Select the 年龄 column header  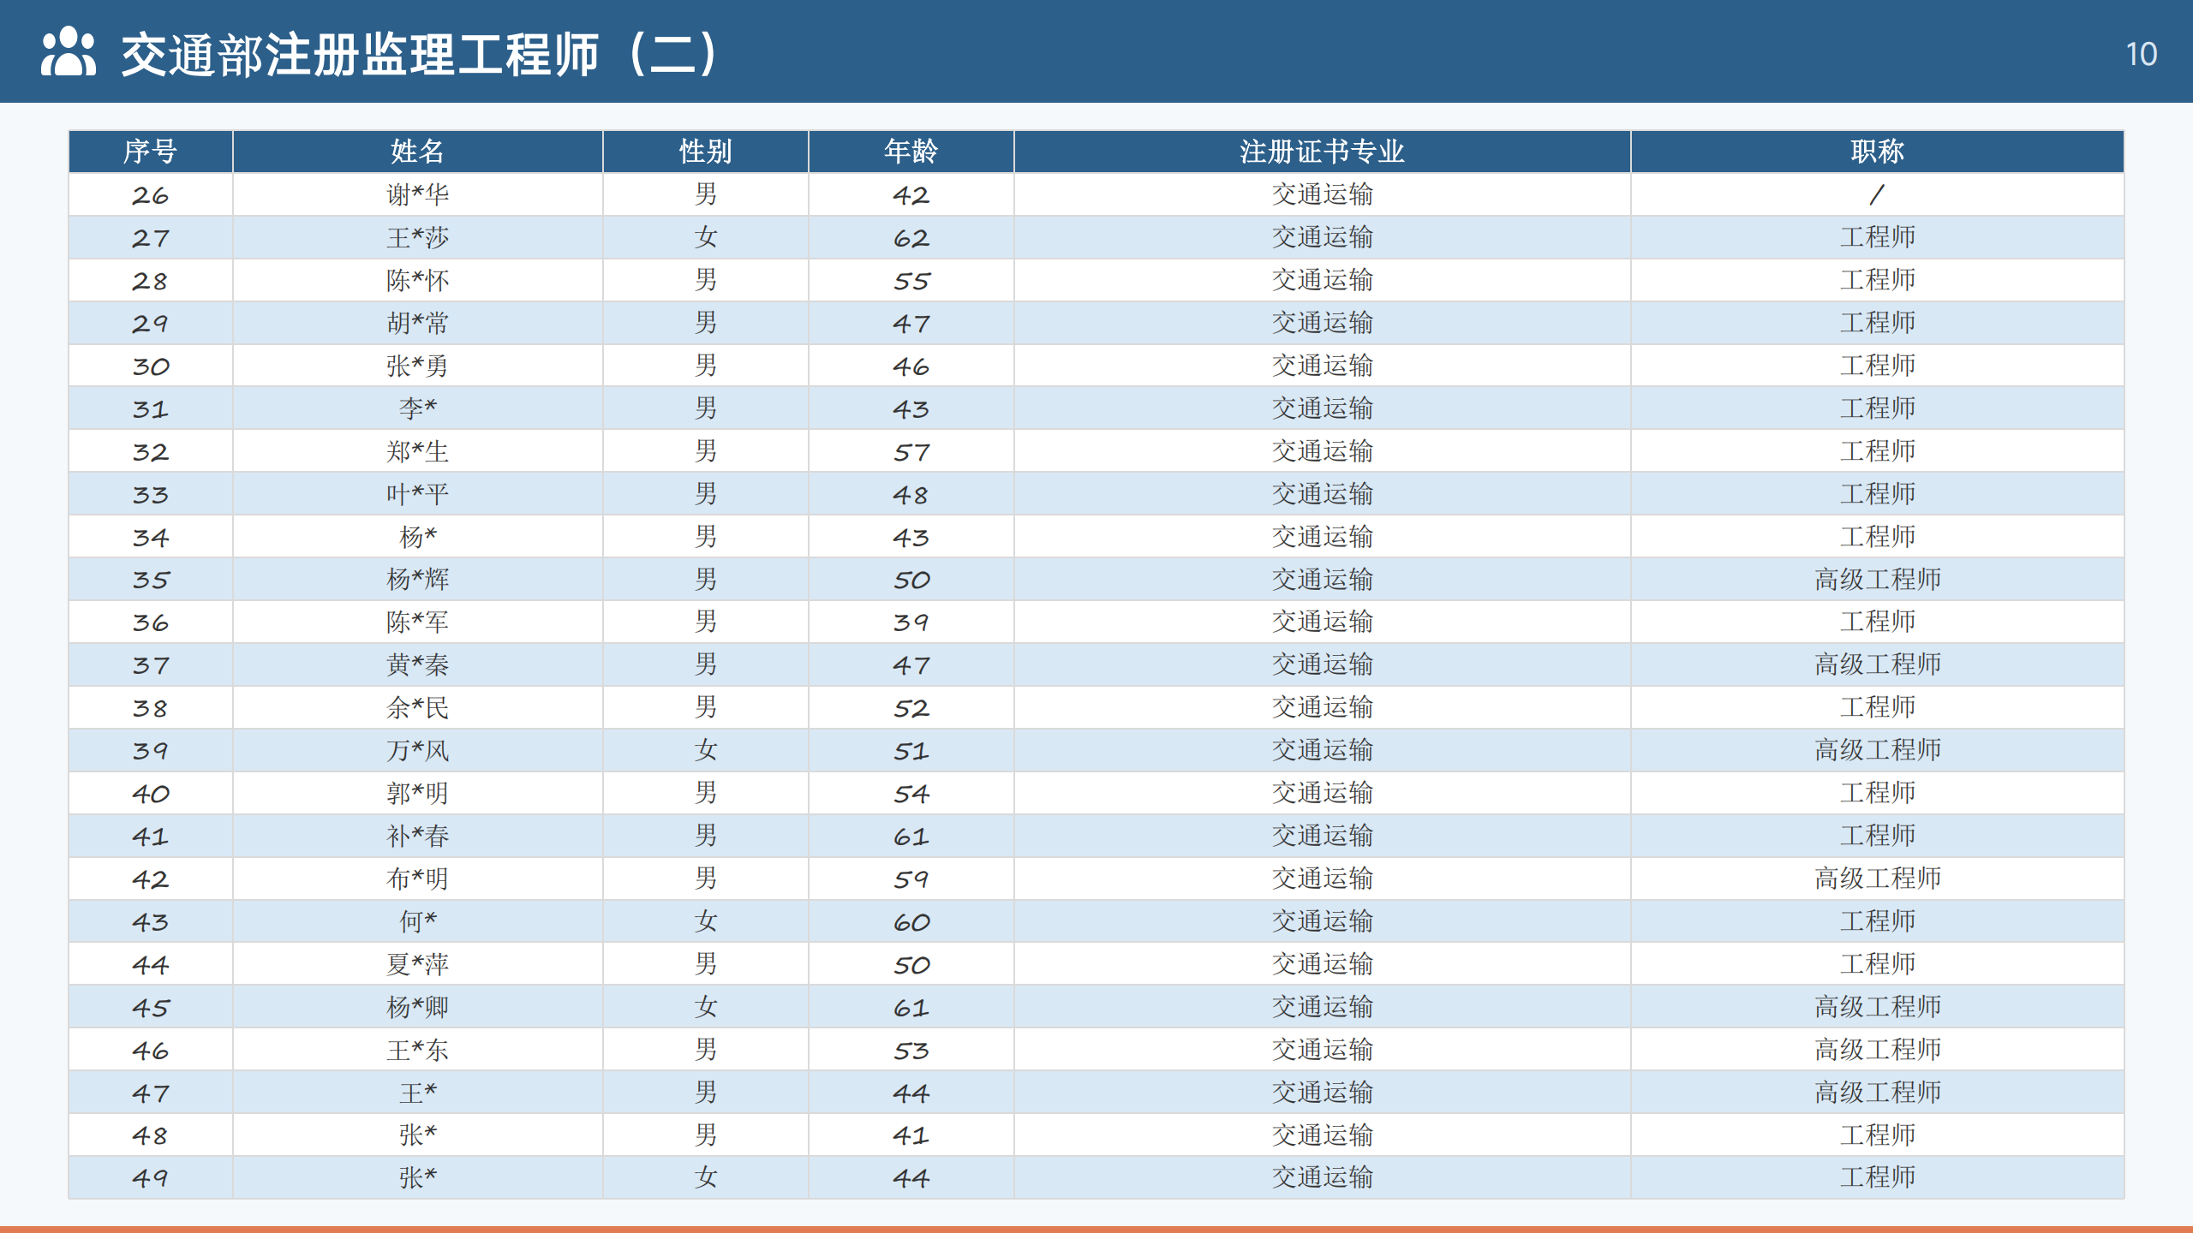click(x=911, y=152)
